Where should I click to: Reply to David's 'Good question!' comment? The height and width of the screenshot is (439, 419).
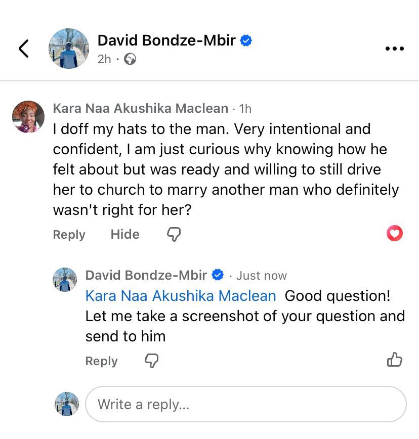click(101, 361)
